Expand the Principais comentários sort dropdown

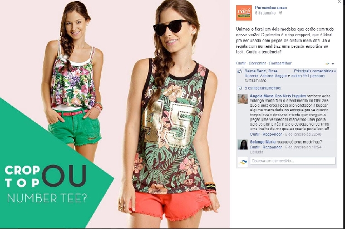click(315, 71)
